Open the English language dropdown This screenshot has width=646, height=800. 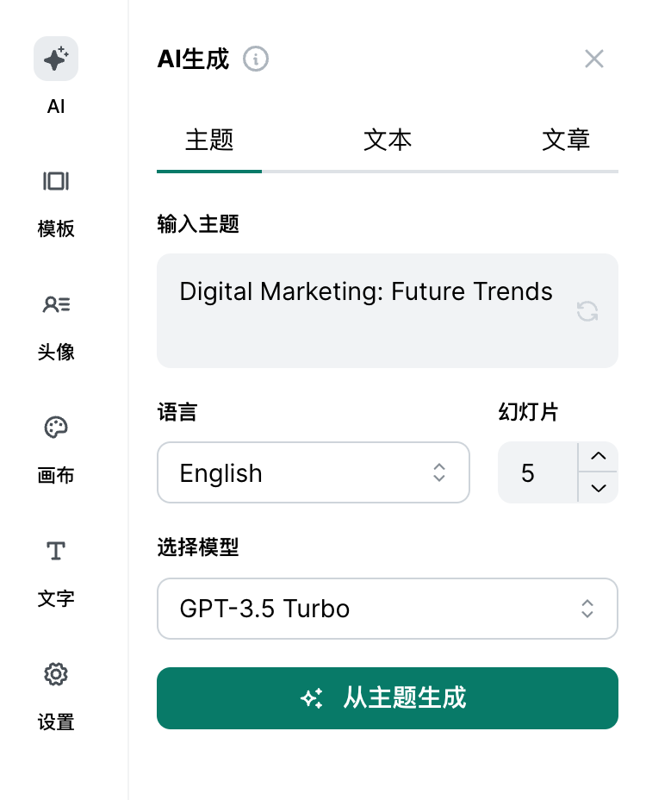[314, 472]
